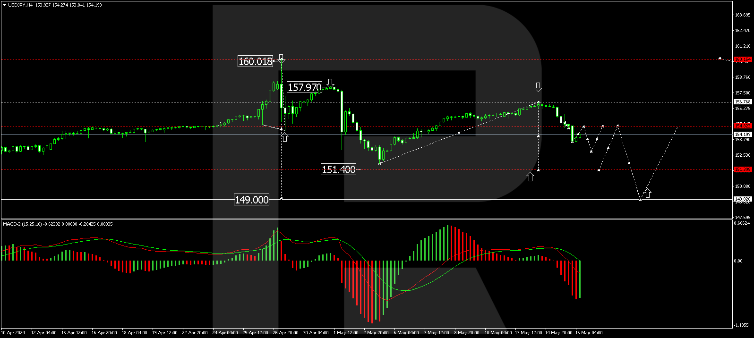754x338 pixels.
Task: Click up arrow below 26 Apr candle low
Action: [284, 137]
